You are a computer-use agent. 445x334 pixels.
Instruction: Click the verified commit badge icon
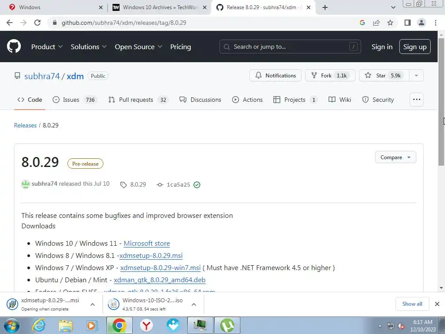(197, 185)
